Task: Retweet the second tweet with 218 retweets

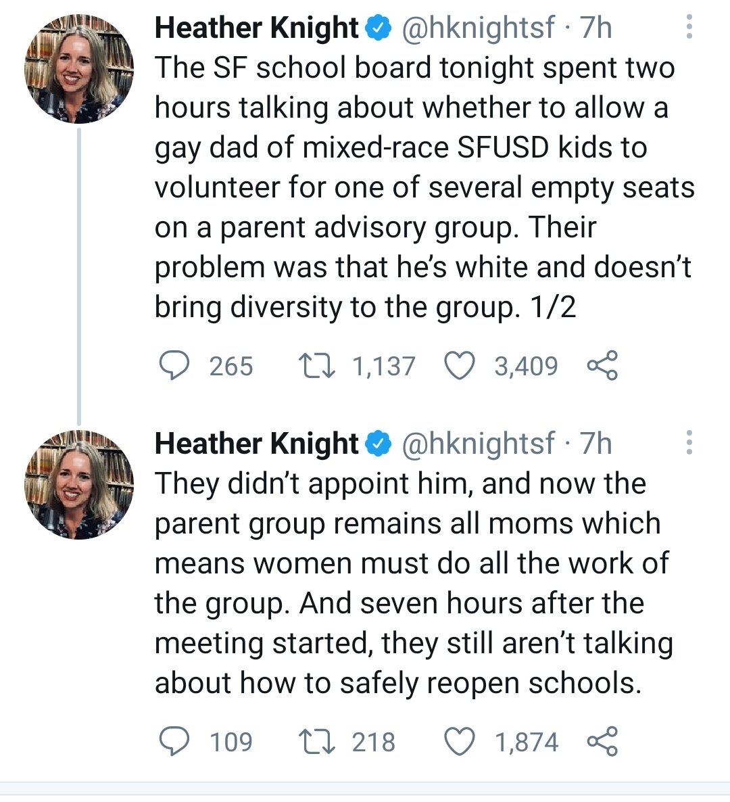Action: point(315,741)
